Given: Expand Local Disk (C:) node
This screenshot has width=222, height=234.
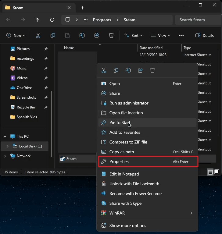Looking at the screenshot, I should [7, 146].
